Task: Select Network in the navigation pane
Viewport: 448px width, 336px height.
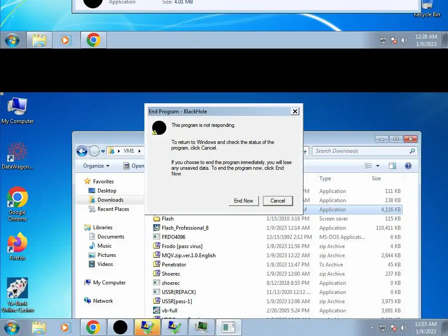Action: pyautogui.click(x=98, y=301)
